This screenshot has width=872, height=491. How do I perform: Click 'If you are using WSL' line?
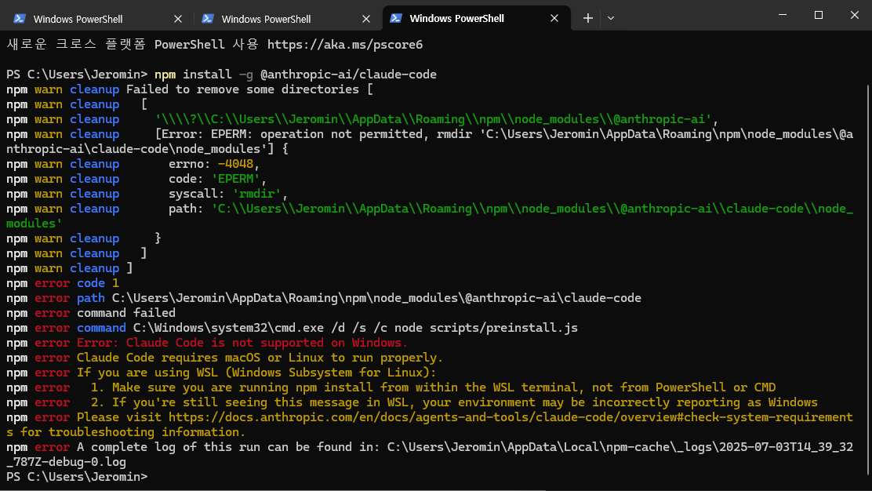point(256,373)
